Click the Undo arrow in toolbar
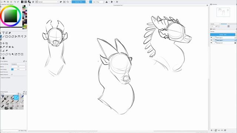The image size is (237, 133). coord(15,2)
